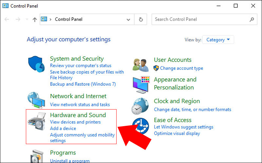Screen dimensions: 262x163
Task: Click the Ease of Access icon
Action: (x=140, y=126)
